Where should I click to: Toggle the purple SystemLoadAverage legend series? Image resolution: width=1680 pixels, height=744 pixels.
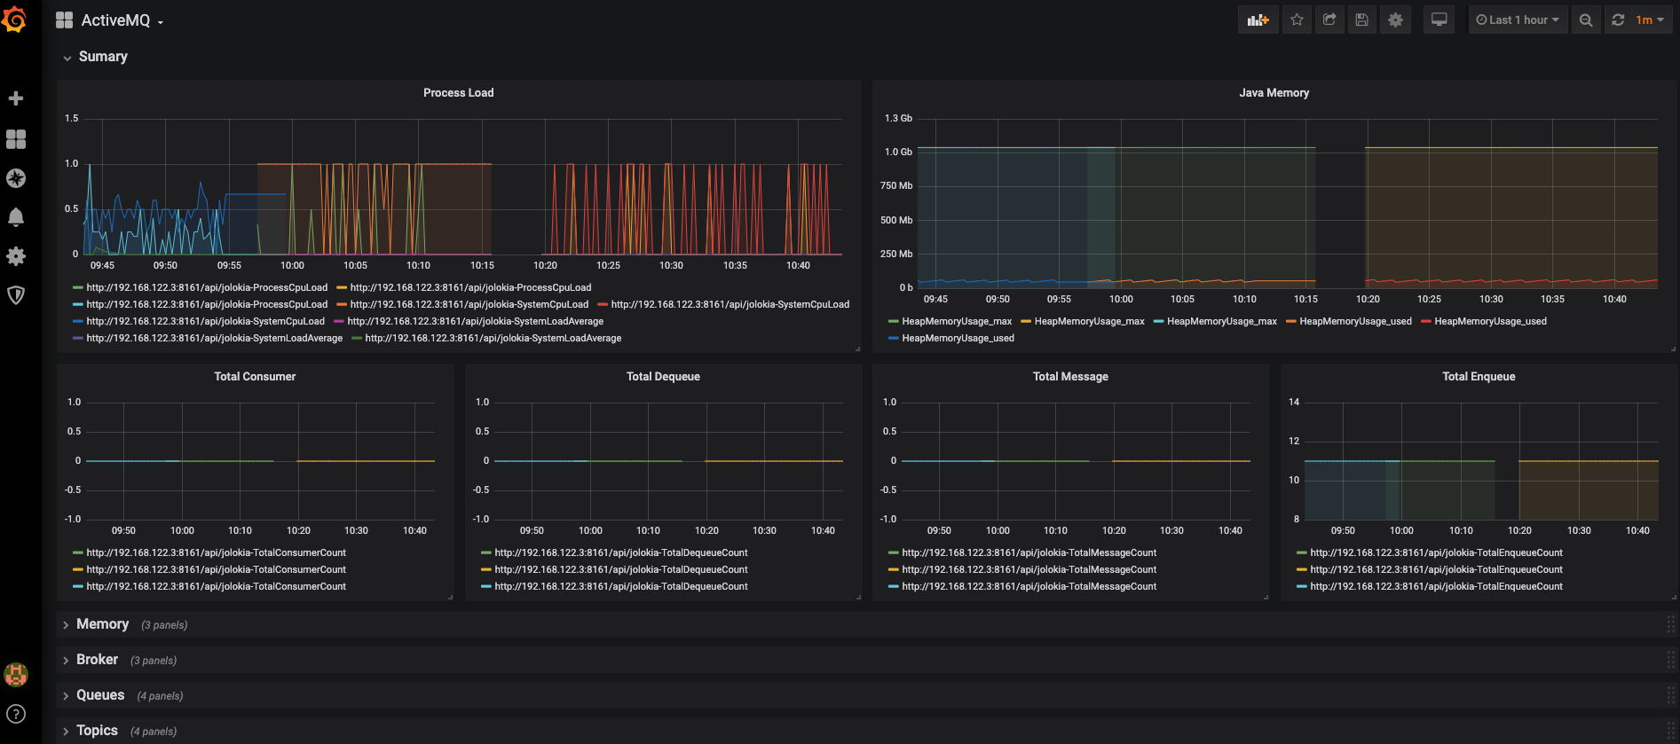(214, 338)
